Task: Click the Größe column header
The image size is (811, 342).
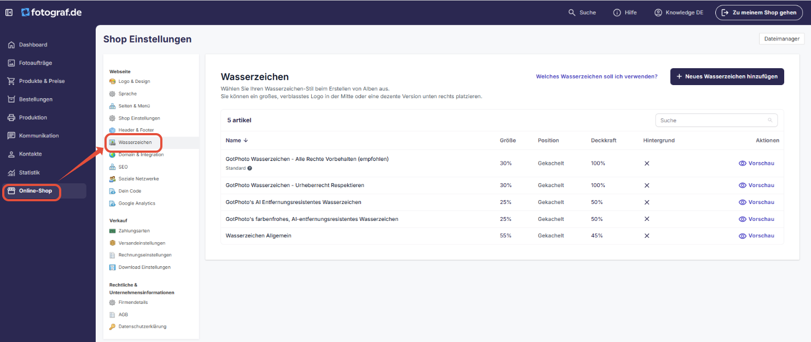Action: click(x=507, y=140)
